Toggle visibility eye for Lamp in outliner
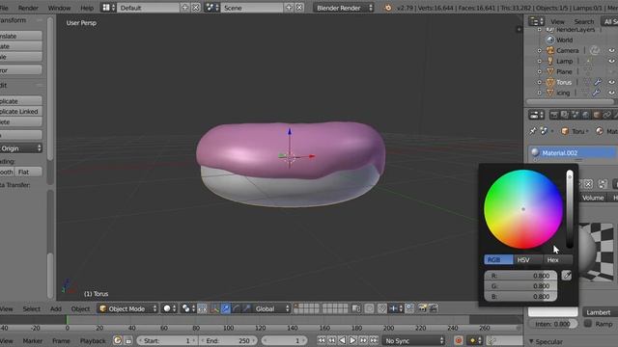The width and height of the screenshot is (618, 347). (611, 61)
